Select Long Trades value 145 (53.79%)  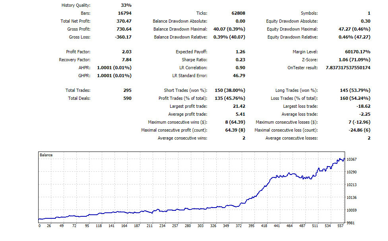click(355, 90)
